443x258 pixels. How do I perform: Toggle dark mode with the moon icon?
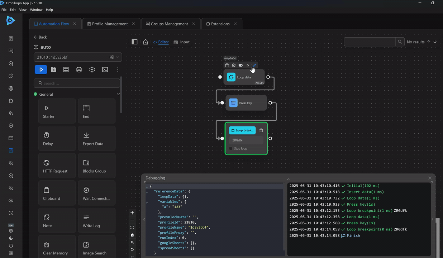[x=11, y=238]
